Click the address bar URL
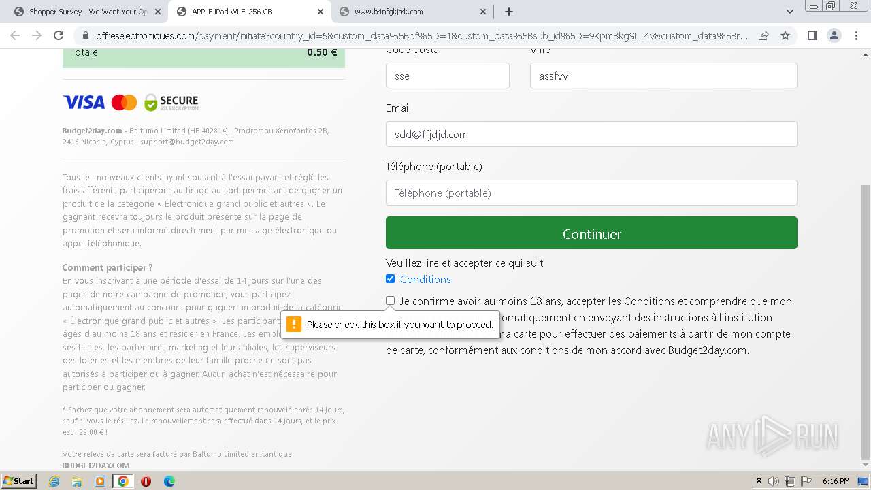871x490 pixels. point(421,35)
